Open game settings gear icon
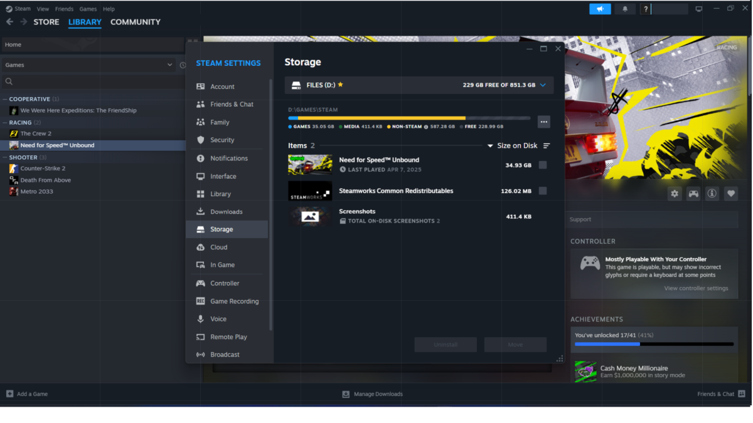The image size is (753, 423). (675, 194)
